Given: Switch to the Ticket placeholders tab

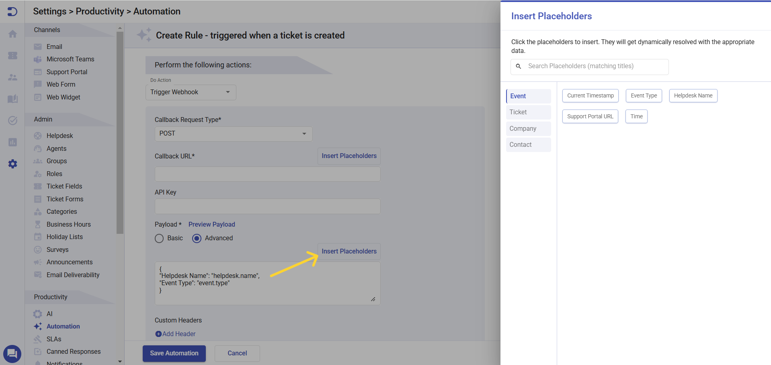Looking at the screenshot, I should [x=518, y=112].
